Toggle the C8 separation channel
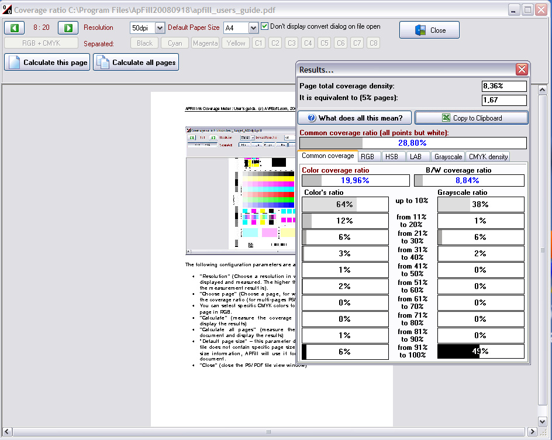The height and width of the screenshot is (440, 552). tap(374, 43)
